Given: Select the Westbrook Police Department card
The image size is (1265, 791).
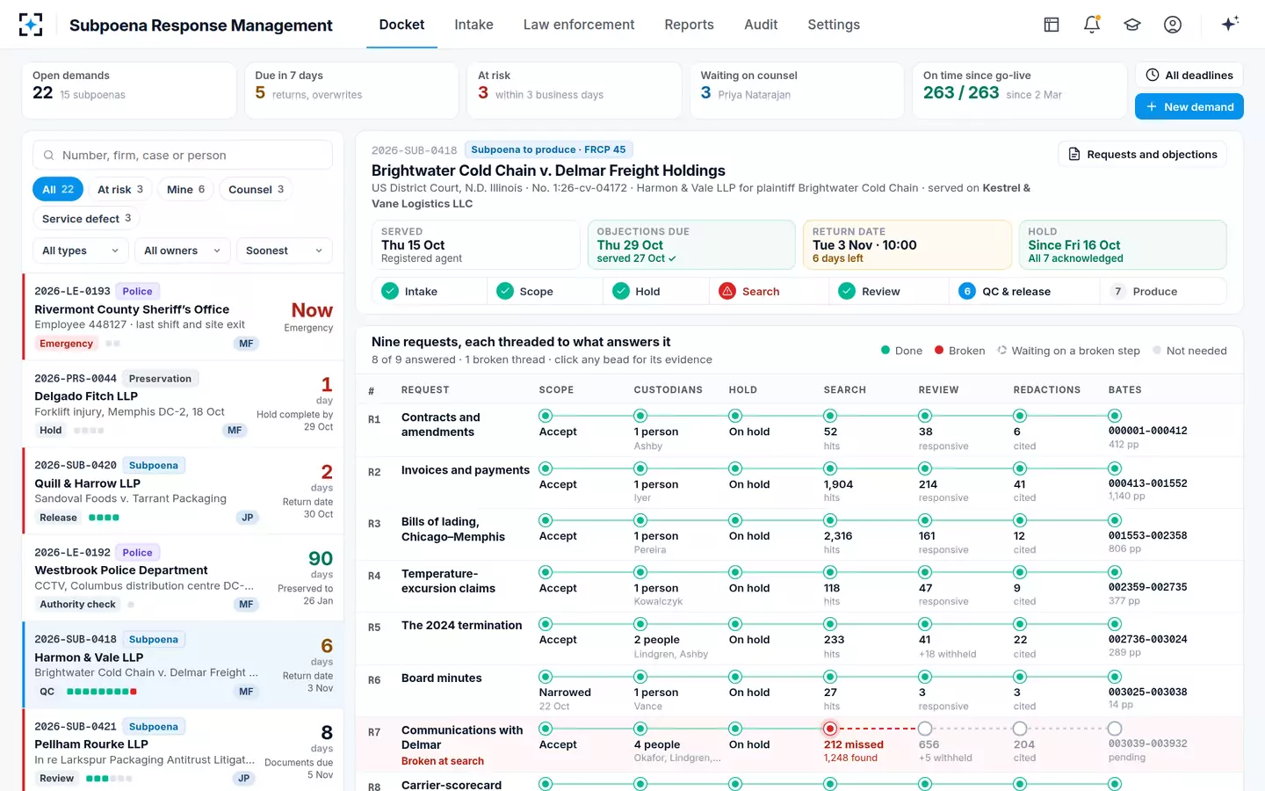Looking at the screenshot, I should [183, 577].
